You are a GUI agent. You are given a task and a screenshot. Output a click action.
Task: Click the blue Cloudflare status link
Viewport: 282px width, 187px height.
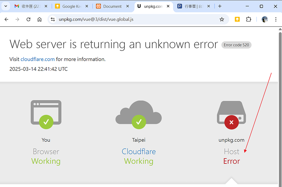tap(139, 151)
